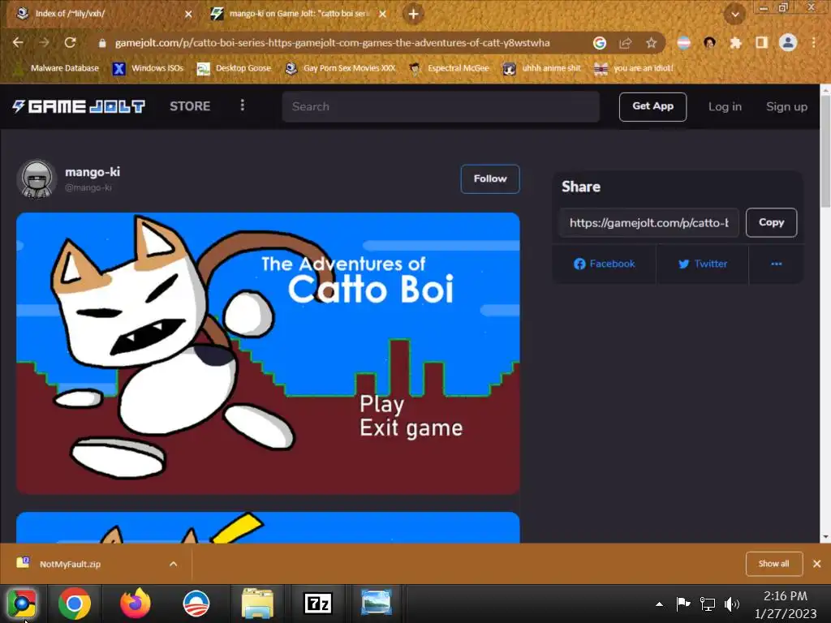831x623 pixels.
Task: Launch Firefox from the taskbar
Action: coord(136,604)
